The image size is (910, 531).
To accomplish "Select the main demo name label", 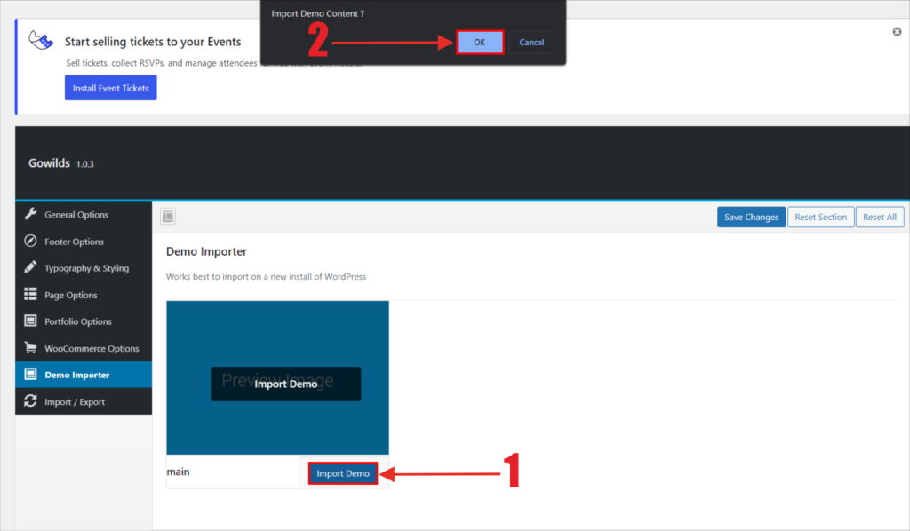I will [178, 472].
